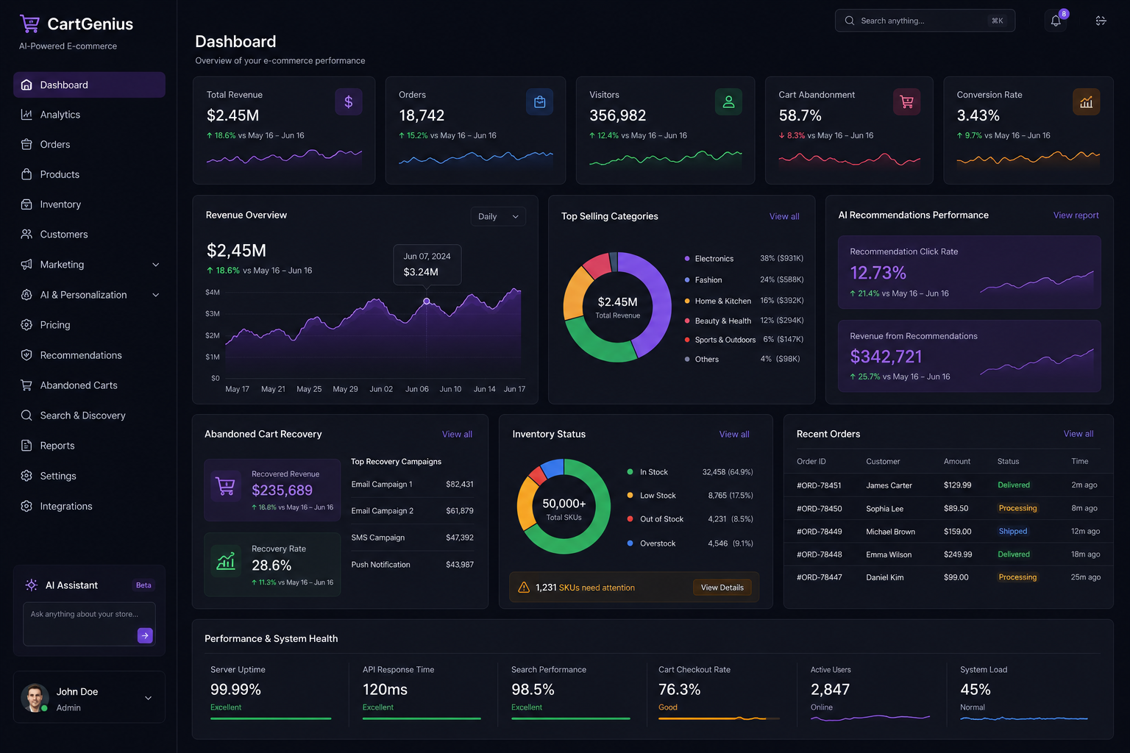
Task: Click View all in Recent Orders
Action: pos(1079,434)
